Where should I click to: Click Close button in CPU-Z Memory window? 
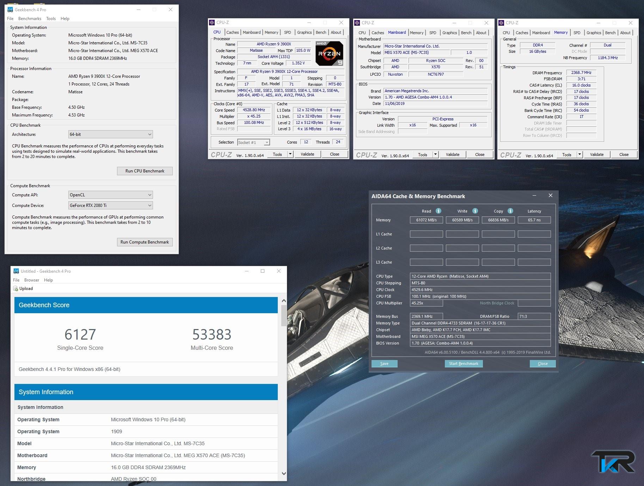tap(624, 154)
